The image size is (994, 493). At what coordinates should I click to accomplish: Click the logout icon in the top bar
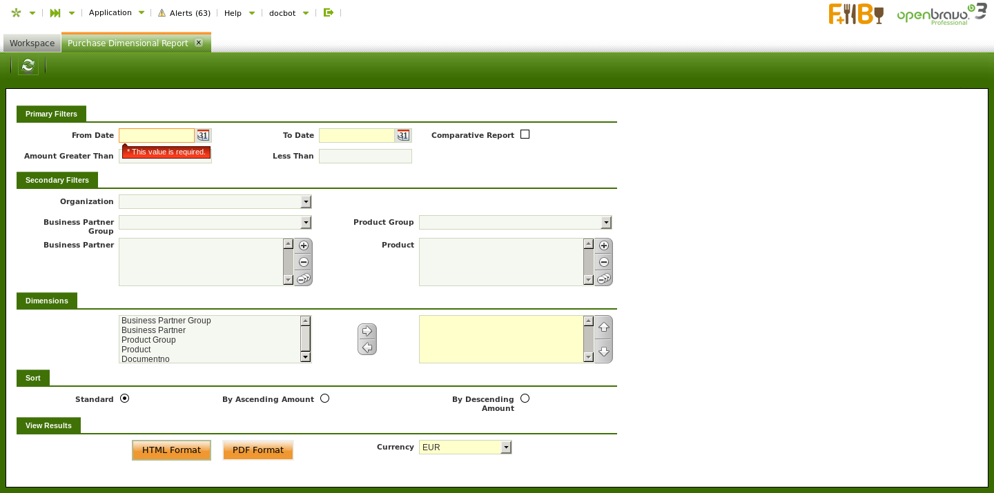point(329,12)
